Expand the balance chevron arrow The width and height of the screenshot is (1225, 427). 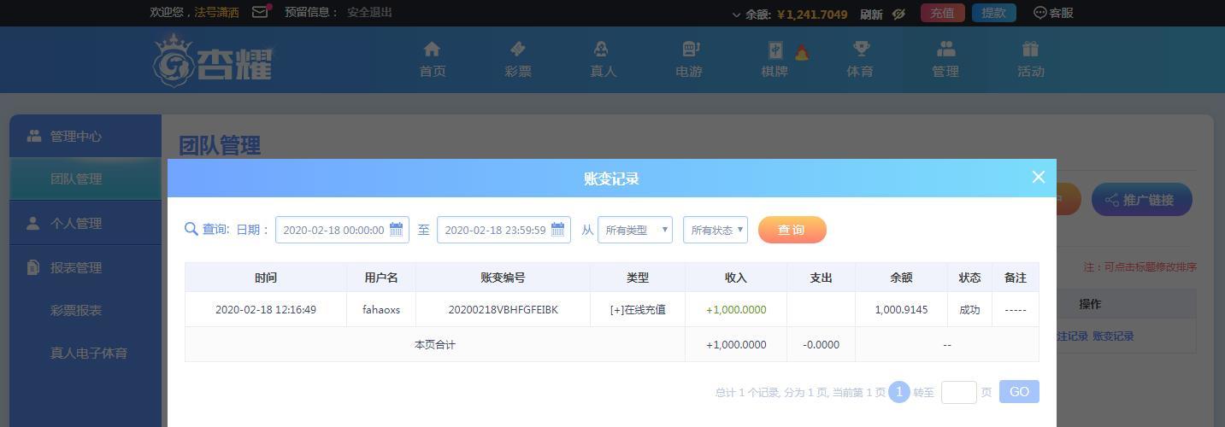coord(737,15)
